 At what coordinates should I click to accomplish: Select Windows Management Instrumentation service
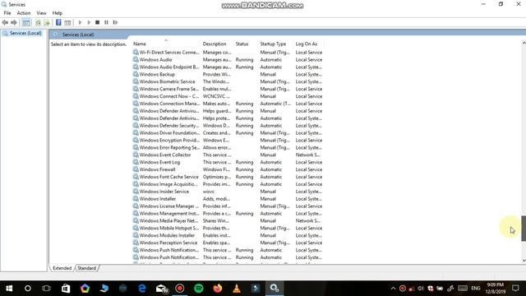point(228,214)
